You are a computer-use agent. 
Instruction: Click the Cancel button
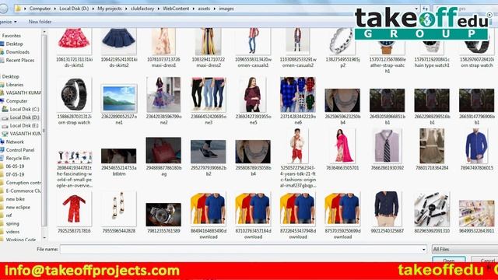click(x=486, y=261)
